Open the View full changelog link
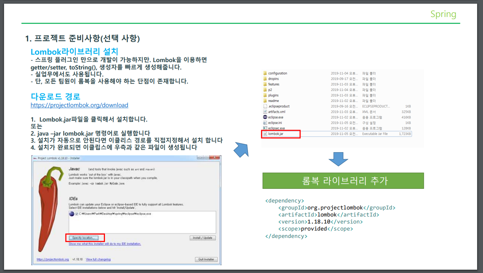The height and width of the screenshot is (273, 483). point(98,259)
